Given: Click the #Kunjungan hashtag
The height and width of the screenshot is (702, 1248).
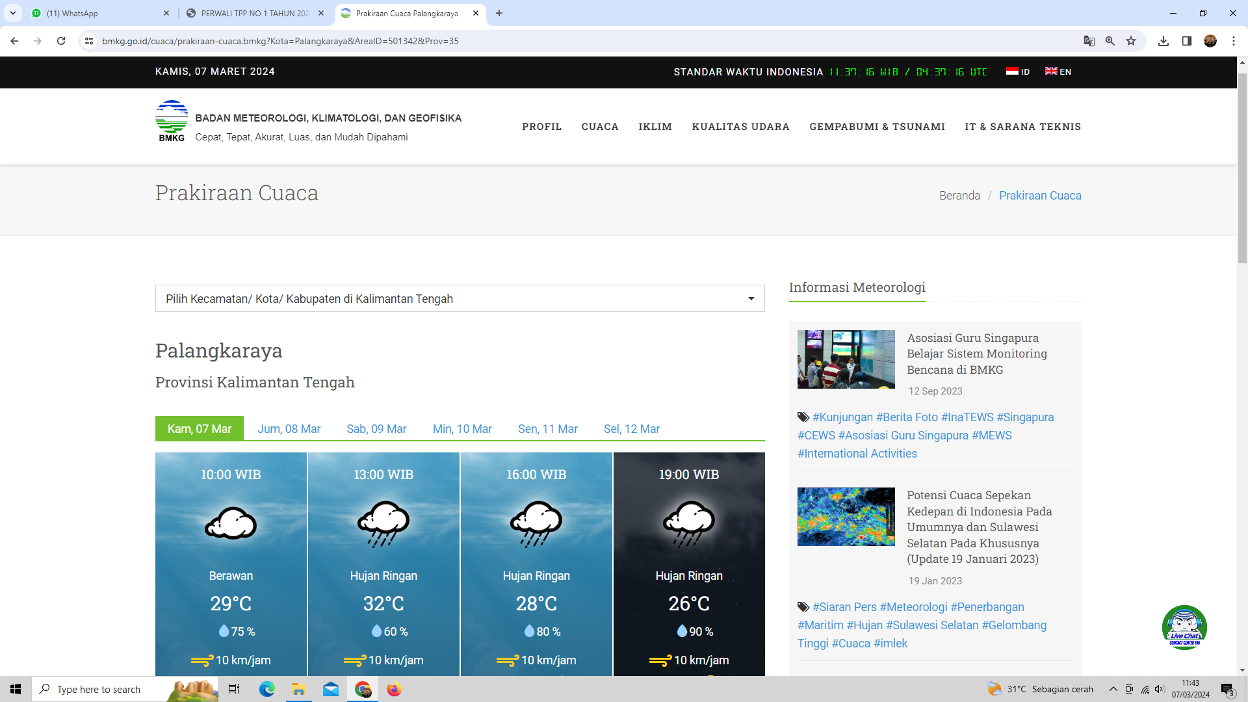Looking at the screenshot, I should pos(842,417).
